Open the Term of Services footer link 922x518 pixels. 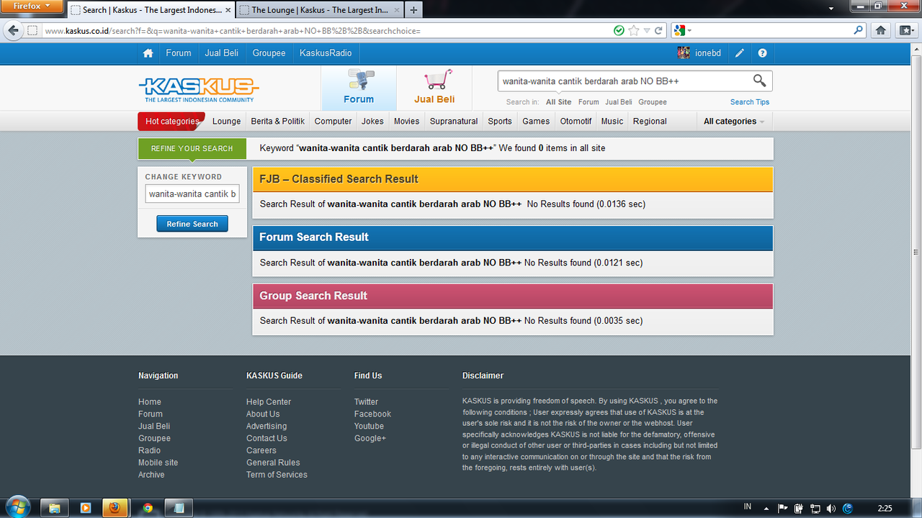click(x=277, y=475)
